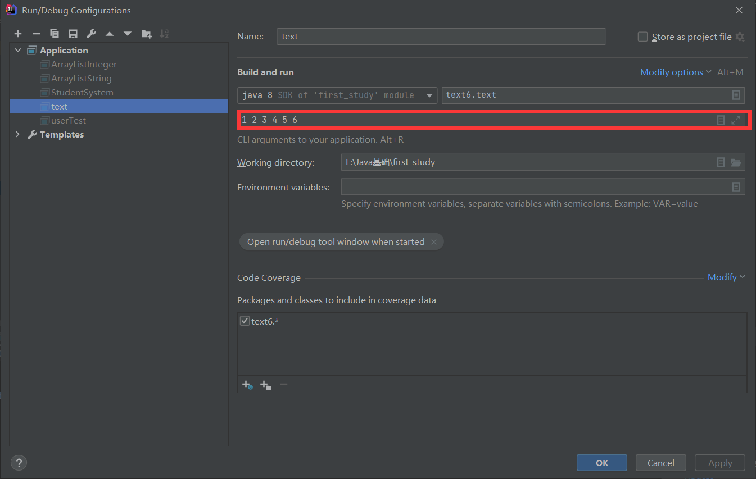Uncheck the text6.* coverage pattern

tap(245, 321)
